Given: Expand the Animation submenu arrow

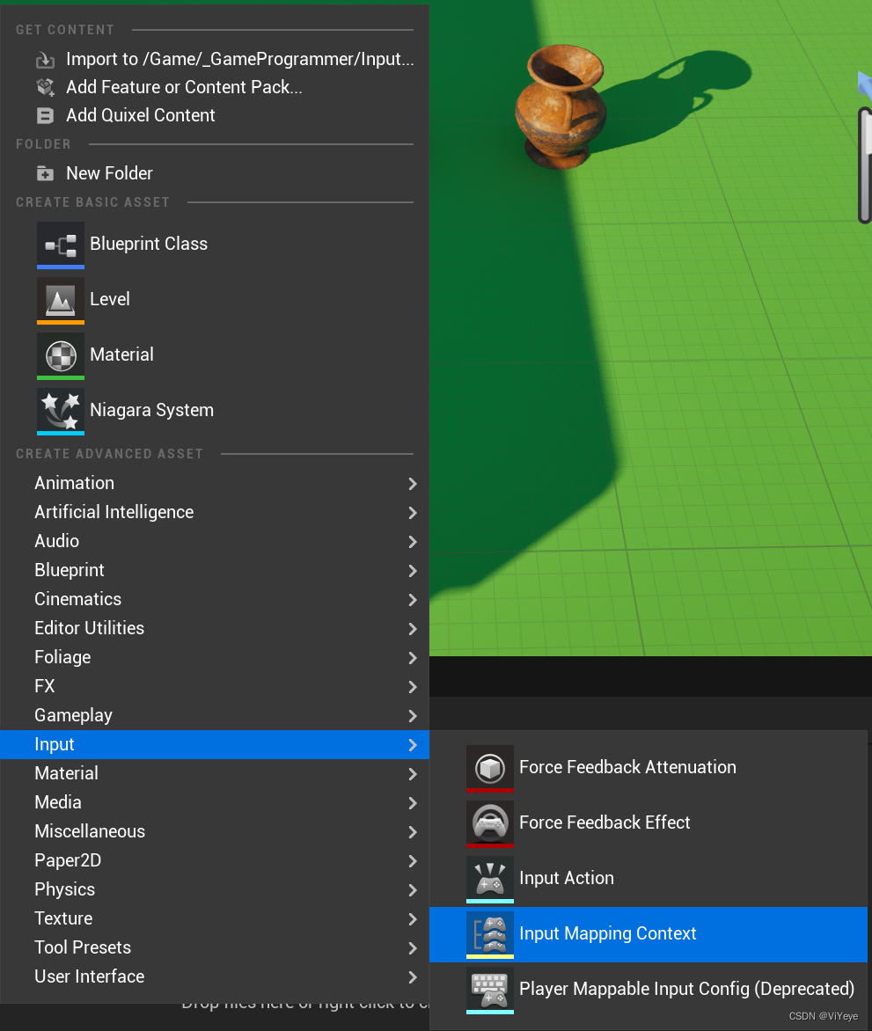Looking at the screenshot, I should pos(413,484).
